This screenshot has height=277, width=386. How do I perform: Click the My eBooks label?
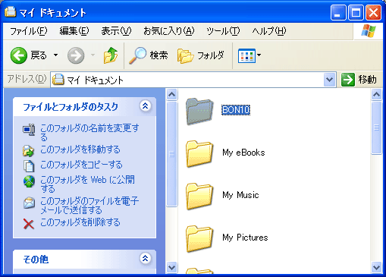point(243,153)
